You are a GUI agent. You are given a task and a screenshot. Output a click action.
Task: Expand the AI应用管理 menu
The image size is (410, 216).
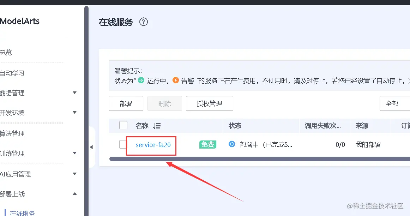pyautogui.click(x=74, y=174)
